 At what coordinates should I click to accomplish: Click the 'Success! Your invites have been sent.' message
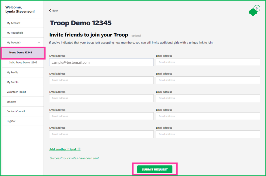click(74, 158)
